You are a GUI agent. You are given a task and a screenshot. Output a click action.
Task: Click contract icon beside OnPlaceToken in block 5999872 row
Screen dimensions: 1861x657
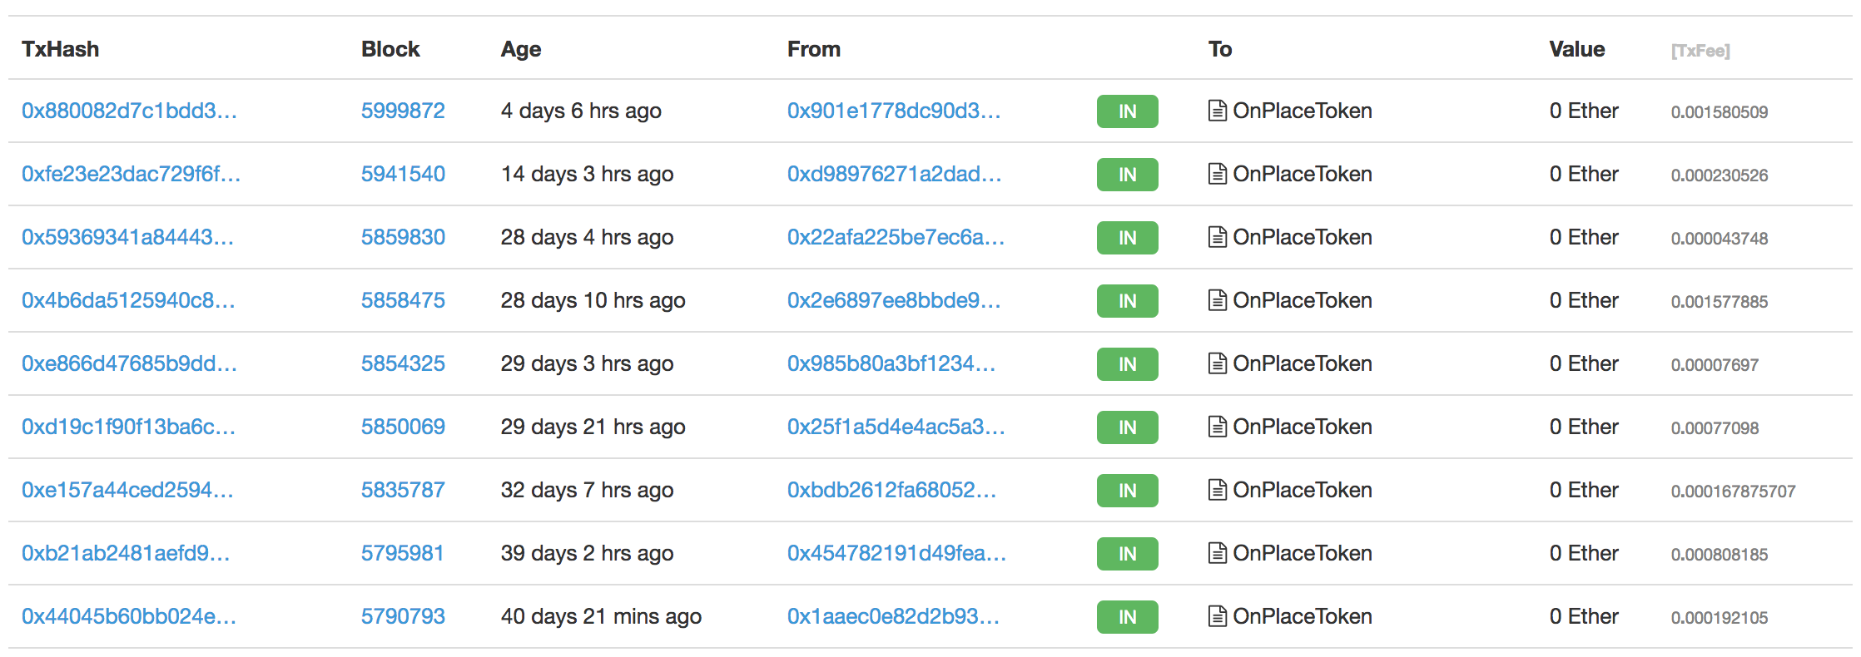[x=1217, y=111]
